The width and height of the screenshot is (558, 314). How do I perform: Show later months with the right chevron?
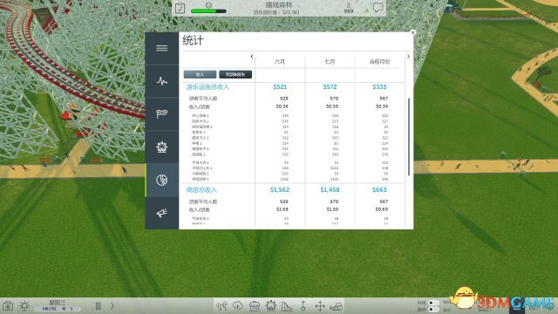(x=408, y=56)
